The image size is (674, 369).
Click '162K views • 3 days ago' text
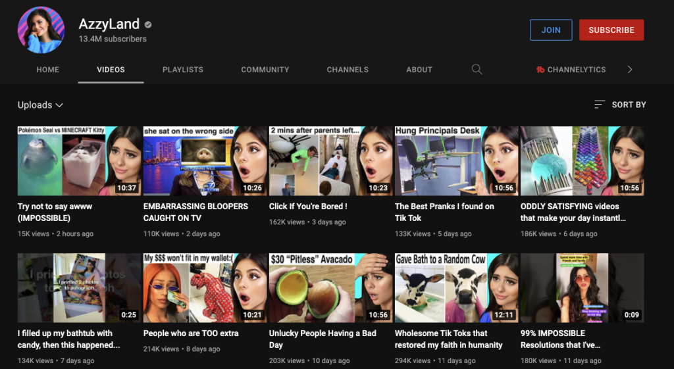(x=307, y=222)
